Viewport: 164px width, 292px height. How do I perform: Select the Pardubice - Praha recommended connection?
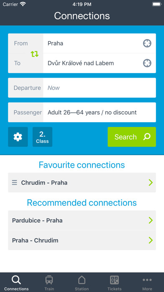pyautogui.click(x=82, y=220)
